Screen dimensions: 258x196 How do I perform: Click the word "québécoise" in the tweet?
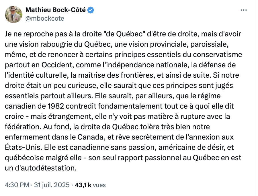(24, 158)
